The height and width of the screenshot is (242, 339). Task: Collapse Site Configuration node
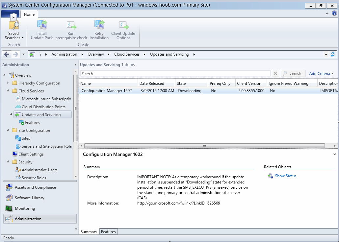[8, 130]
